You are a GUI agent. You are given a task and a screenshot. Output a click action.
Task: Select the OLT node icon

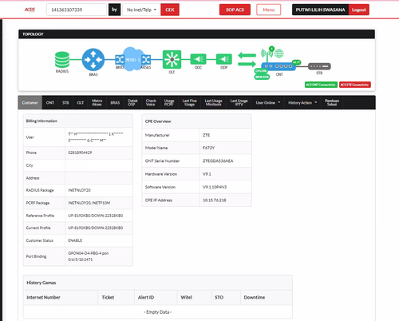(x=172, y=59)
